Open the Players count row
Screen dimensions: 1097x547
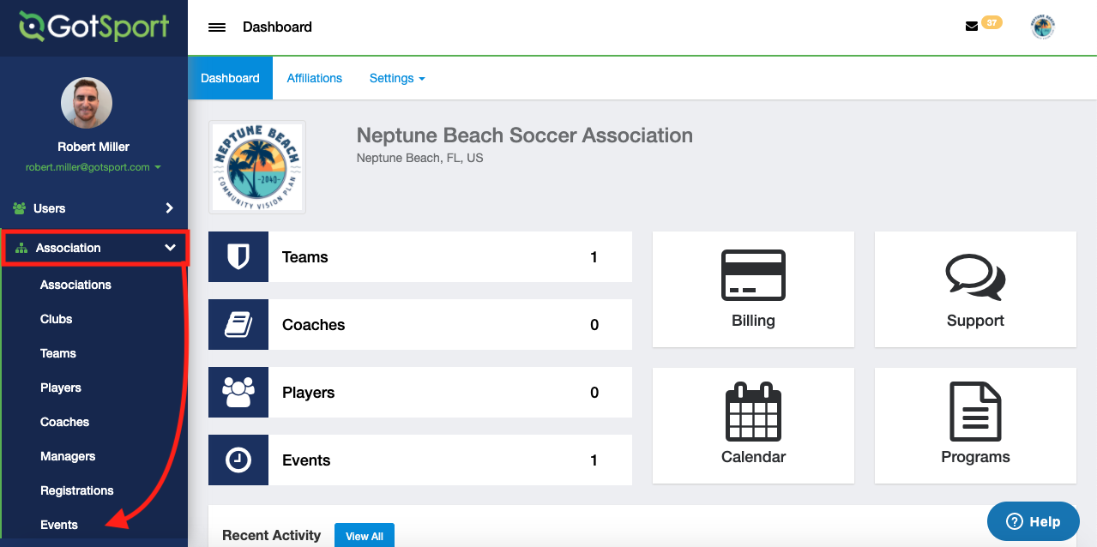pyautogui.click(x=420, y=393)
